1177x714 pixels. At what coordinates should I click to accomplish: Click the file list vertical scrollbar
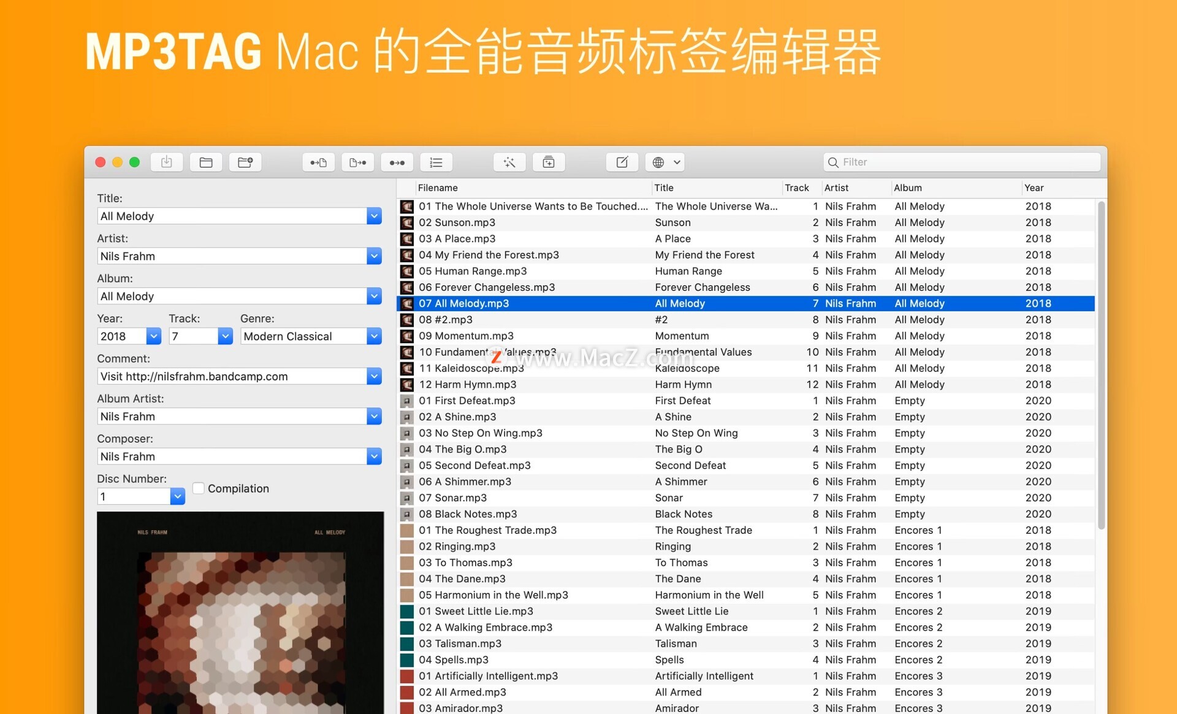coord(1101,365)
